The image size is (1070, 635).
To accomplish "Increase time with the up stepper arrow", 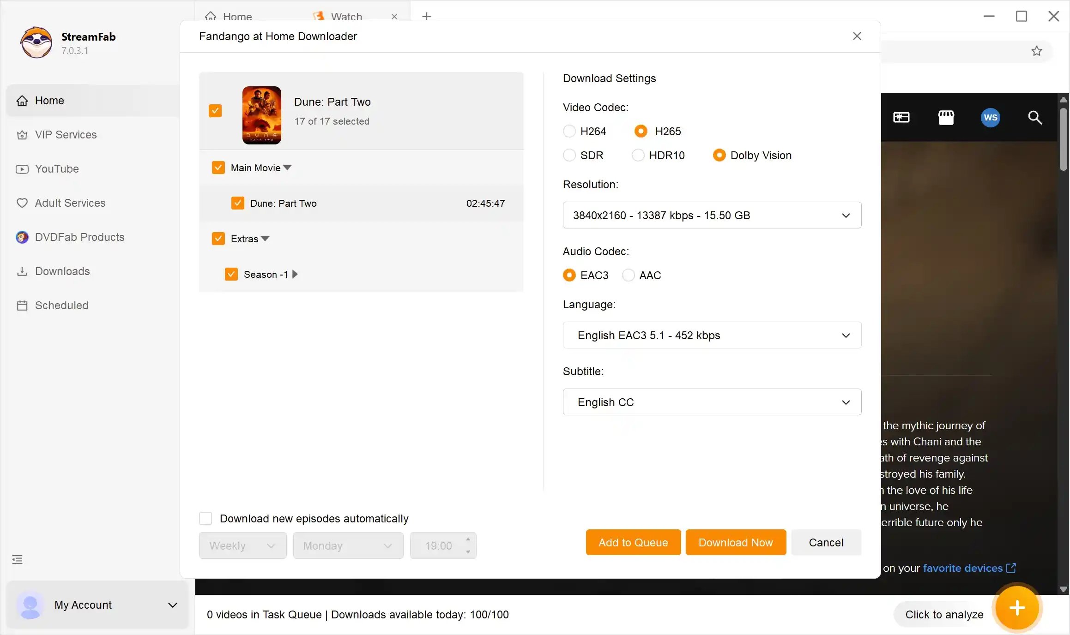I will [468, 539].
